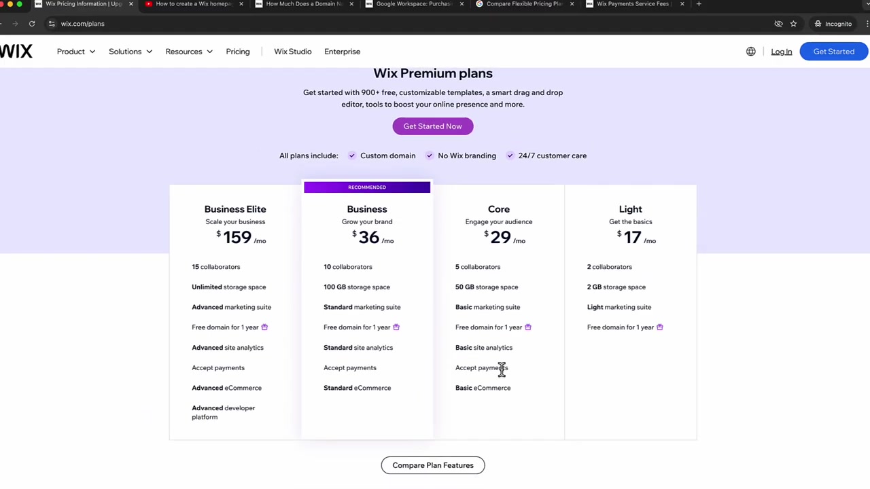Image resolution: width=870 pixels, height=489 pixels.
Task: Click the Wix logo
Action: point(15,51)
